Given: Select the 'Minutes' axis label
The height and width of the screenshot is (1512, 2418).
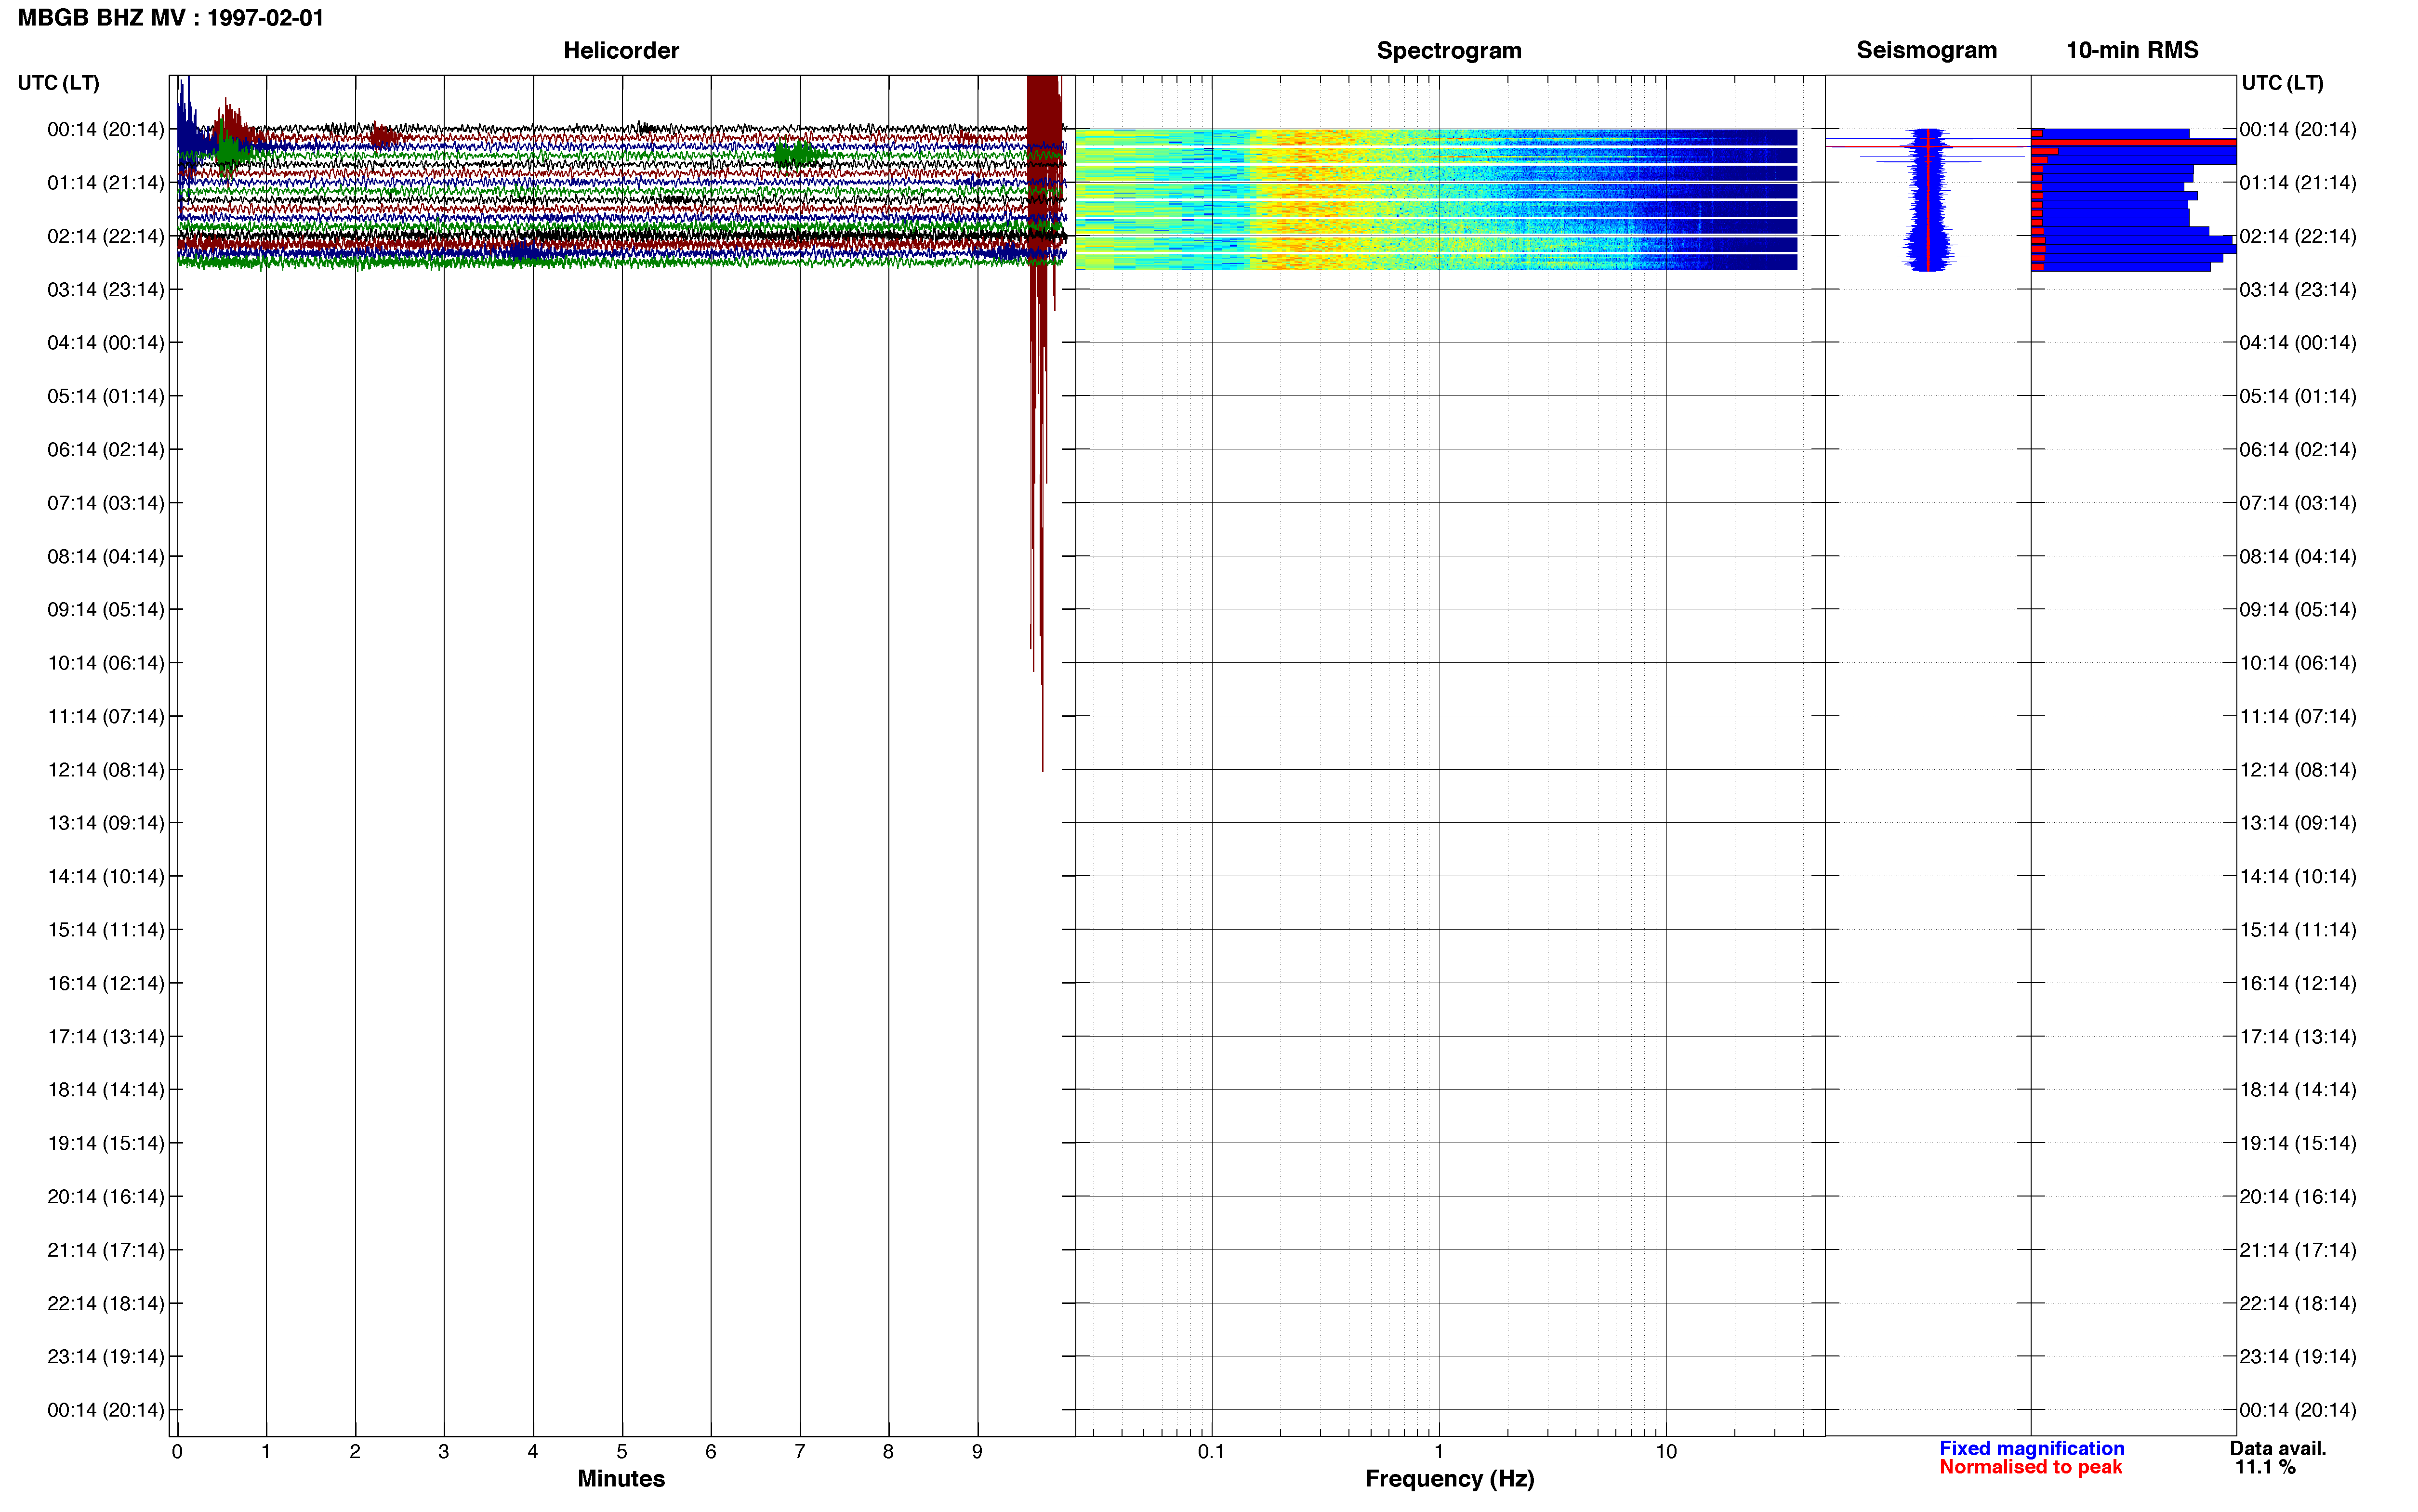Looking at the screenshot, I should tap(621, 1478).
